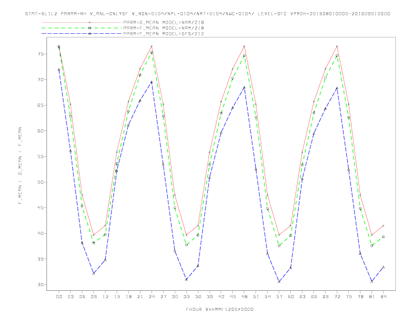The width and height of the screenshot is (418, 323).
Task: Click the green circle marker in the legend
Action: 90,28
